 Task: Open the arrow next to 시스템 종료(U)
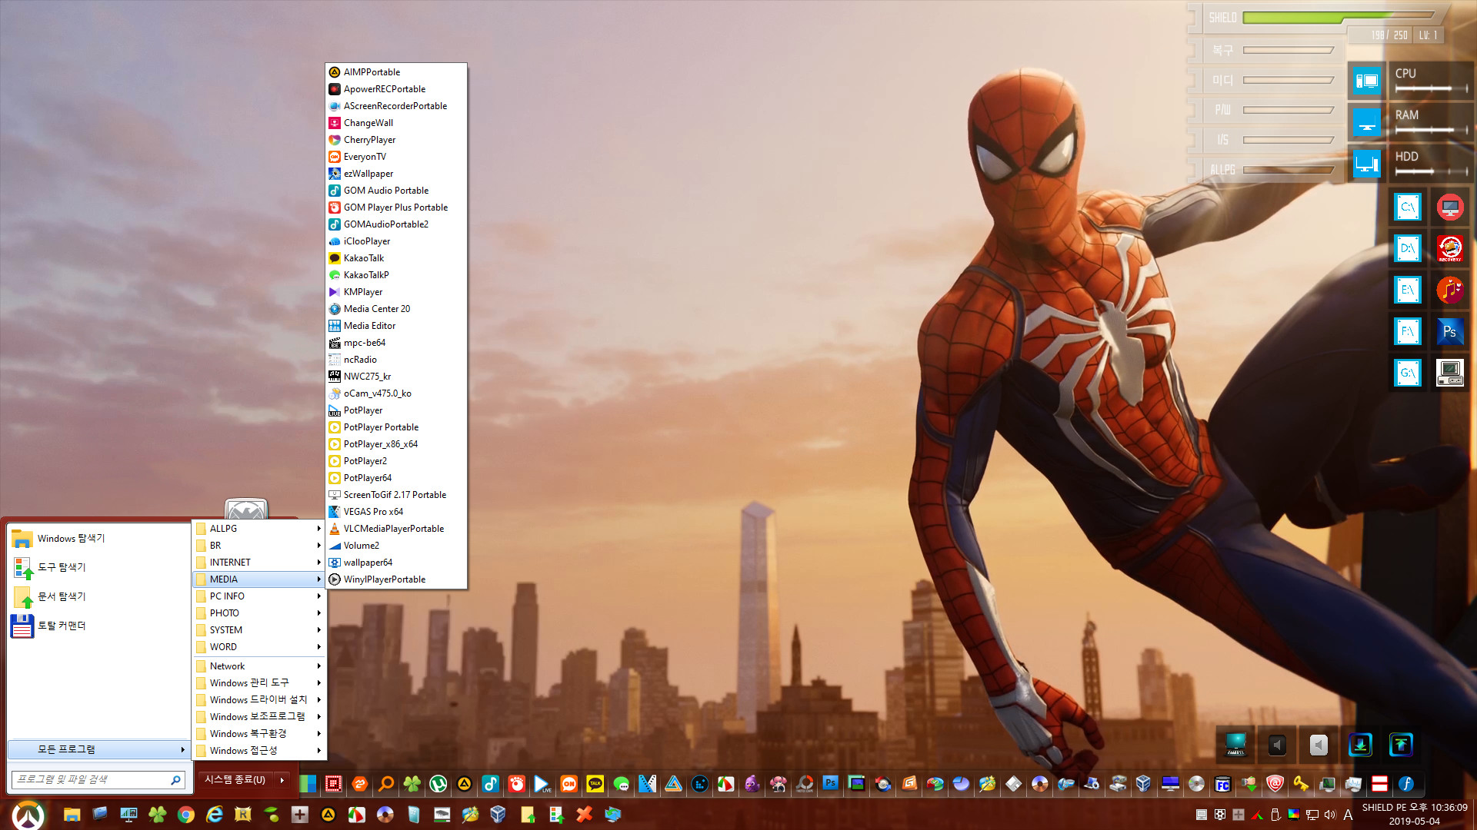point(282,780)
